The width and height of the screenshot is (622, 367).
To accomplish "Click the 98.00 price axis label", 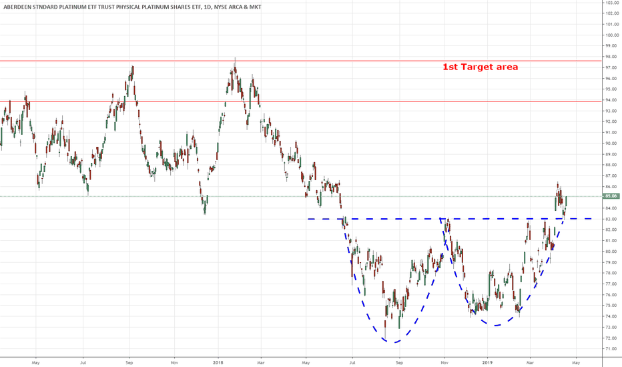I will 611,57.
